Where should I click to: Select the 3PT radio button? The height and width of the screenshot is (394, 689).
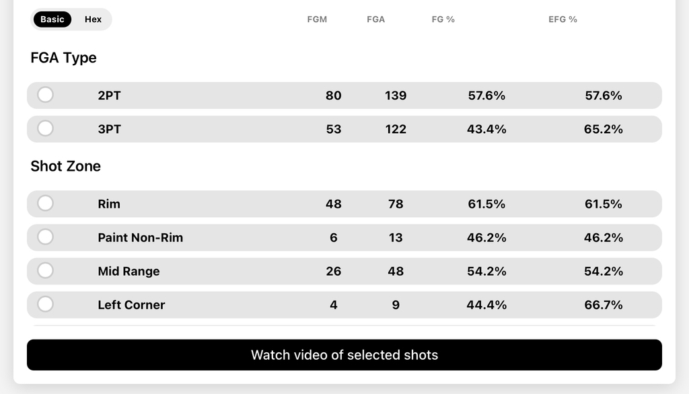(45, 128)
